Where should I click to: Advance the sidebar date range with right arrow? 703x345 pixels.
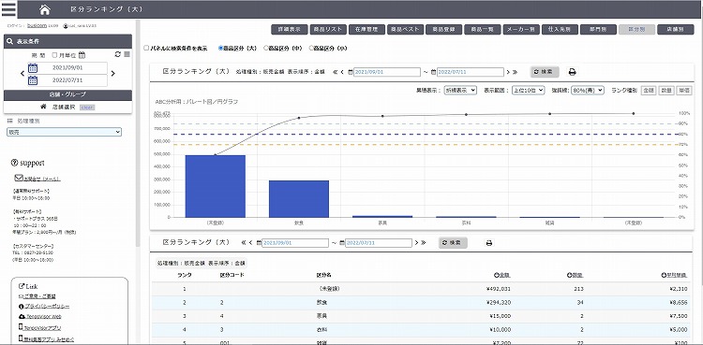click(x=113, y=73)
